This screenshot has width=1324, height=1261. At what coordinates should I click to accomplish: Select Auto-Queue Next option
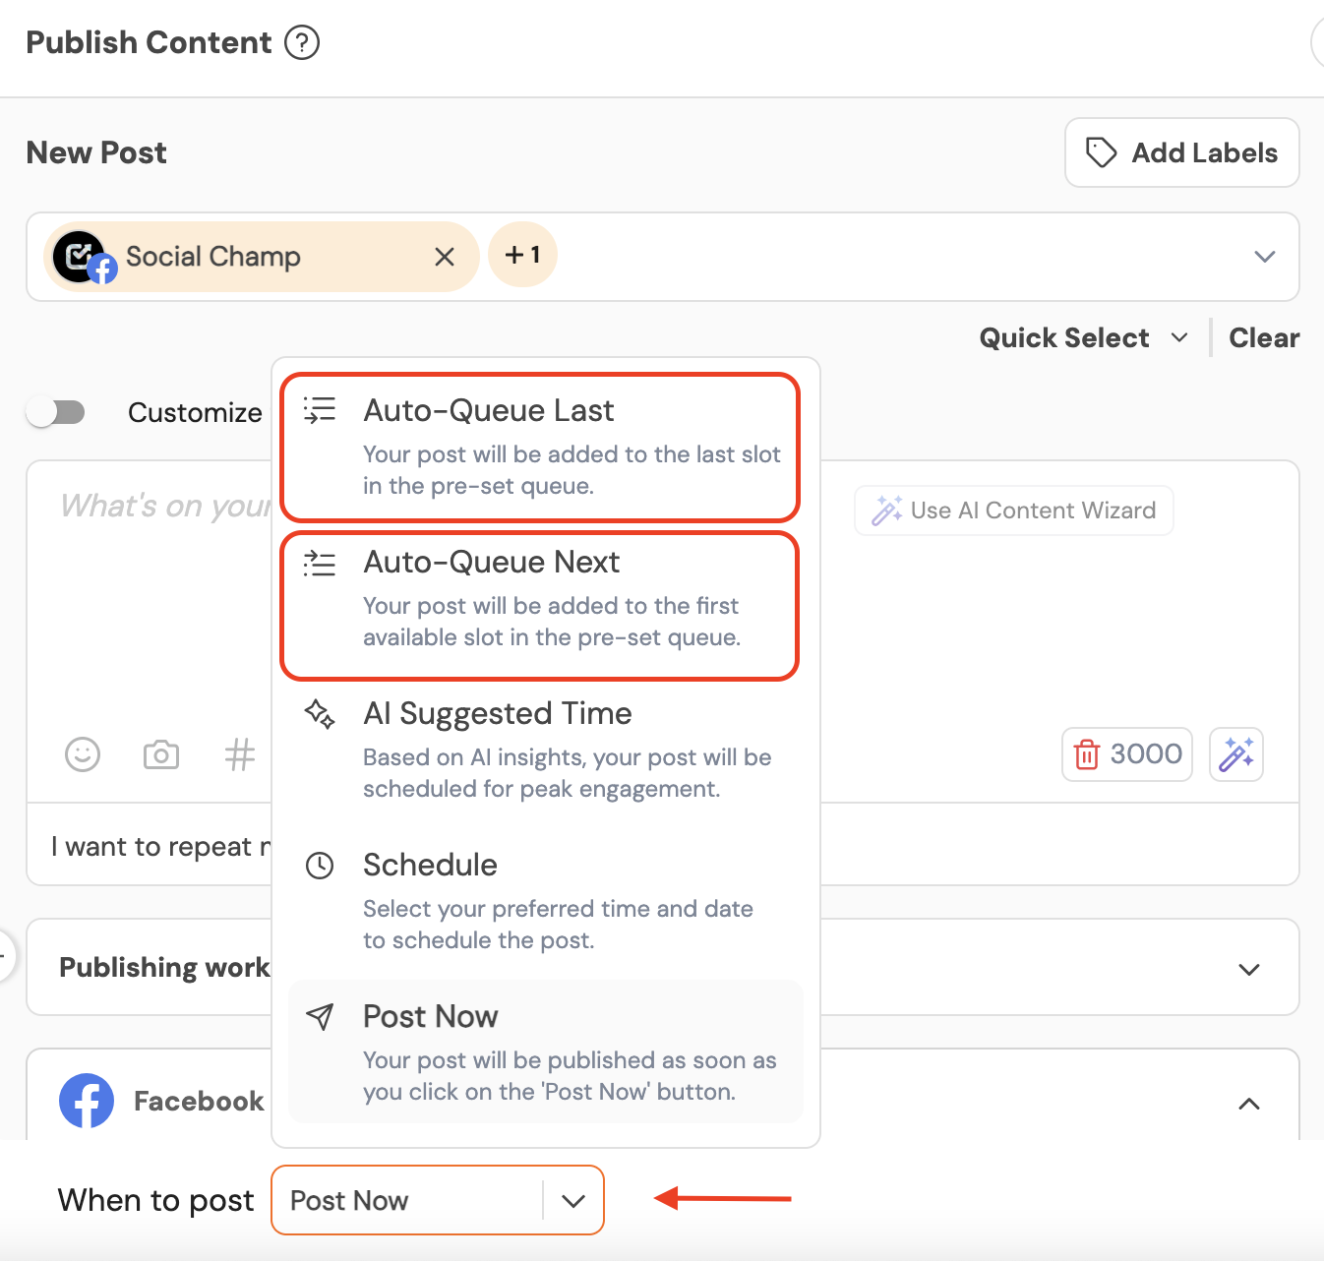tap(539, 598)
